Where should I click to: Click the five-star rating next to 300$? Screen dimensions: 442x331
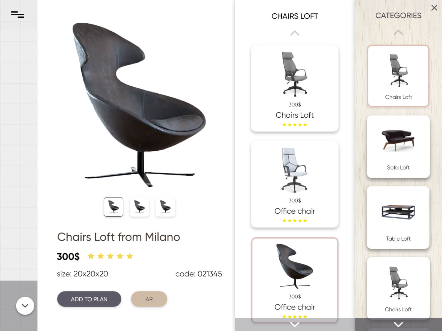pos(110,256)
